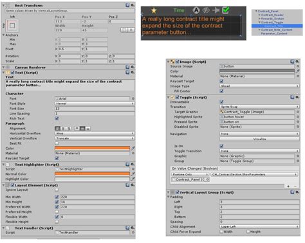Click the Highlight Color white swatch
305x243 pixels.
(93, 179)
